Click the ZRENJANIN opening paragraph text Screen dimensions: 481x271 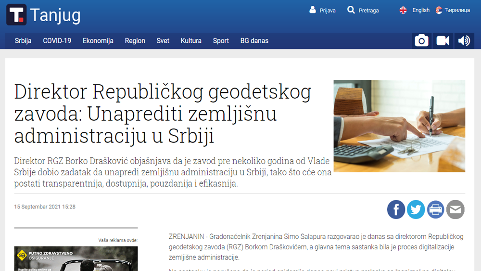(316, 247)
